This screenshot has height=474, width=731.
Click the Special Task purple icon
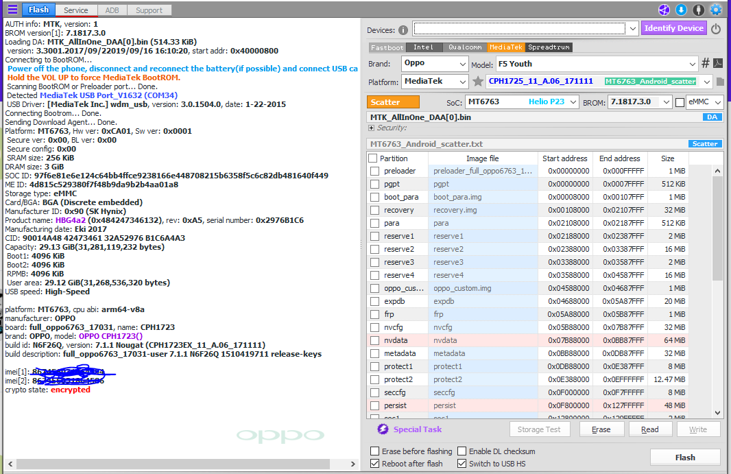(383, 429)
